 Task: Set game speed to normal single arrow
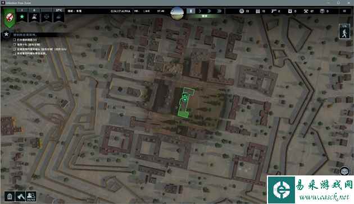[200, 11]
